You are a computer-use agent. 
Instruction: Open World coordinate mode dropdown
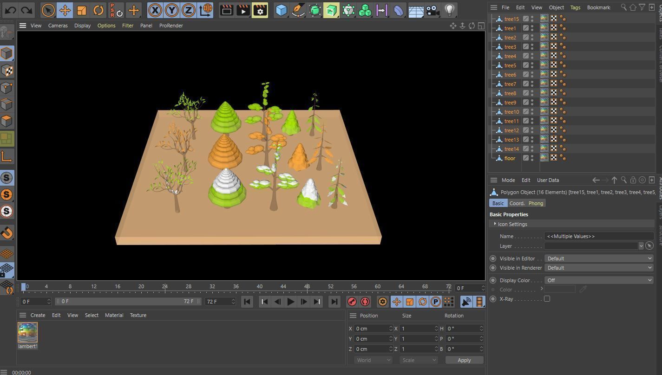(x=373, y=360)
